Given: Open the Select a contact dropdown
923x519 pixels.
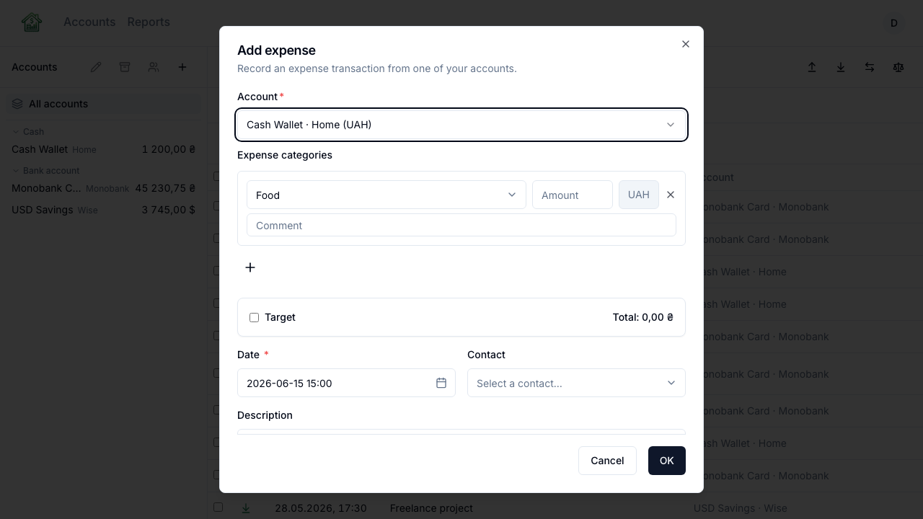Looking at the screenshot, I should click(576, 383).
